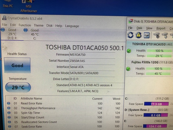
Task: Click the blue status orb for the C: disk
Action: 25,30
